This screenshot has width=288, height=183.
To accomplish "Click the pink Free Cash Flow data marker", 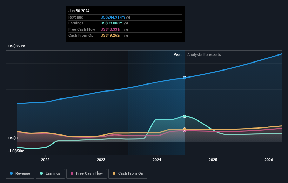I will coord(185,131).
